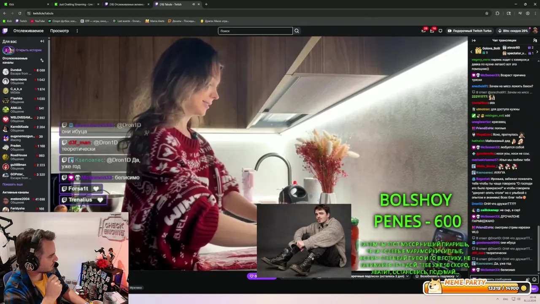Viewport: 540px width, 304px height.
Task: Collapse the chat panel with the arrow icon
Action: (473, 41)
